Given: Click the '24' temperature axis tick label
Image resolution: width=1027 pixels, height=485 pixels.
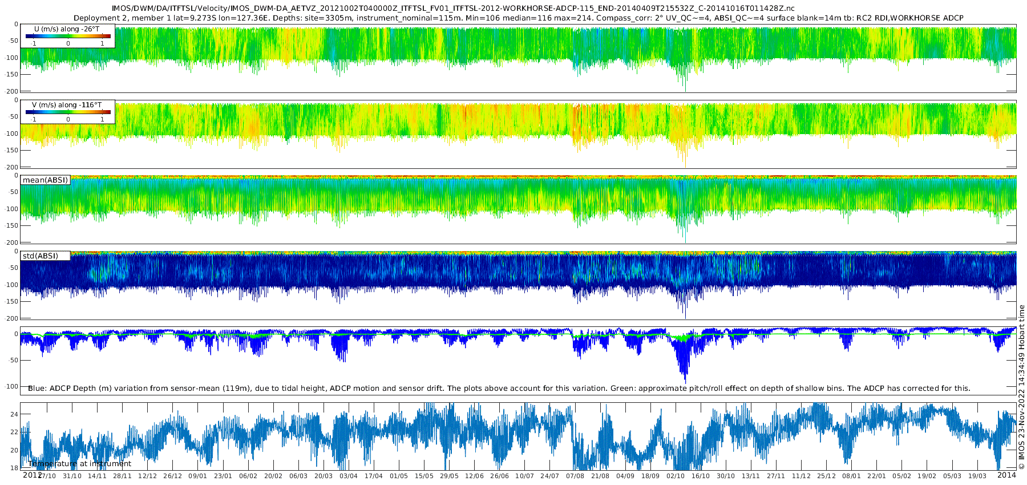Looking at the screenshot, I should (14, 414).
